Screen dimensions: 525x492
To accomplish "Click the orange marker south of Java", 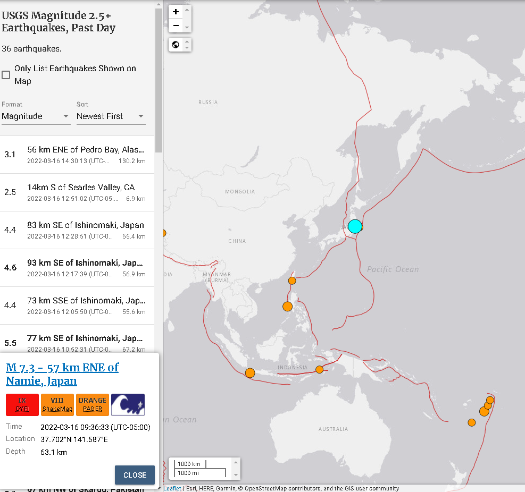I will 250,372.
